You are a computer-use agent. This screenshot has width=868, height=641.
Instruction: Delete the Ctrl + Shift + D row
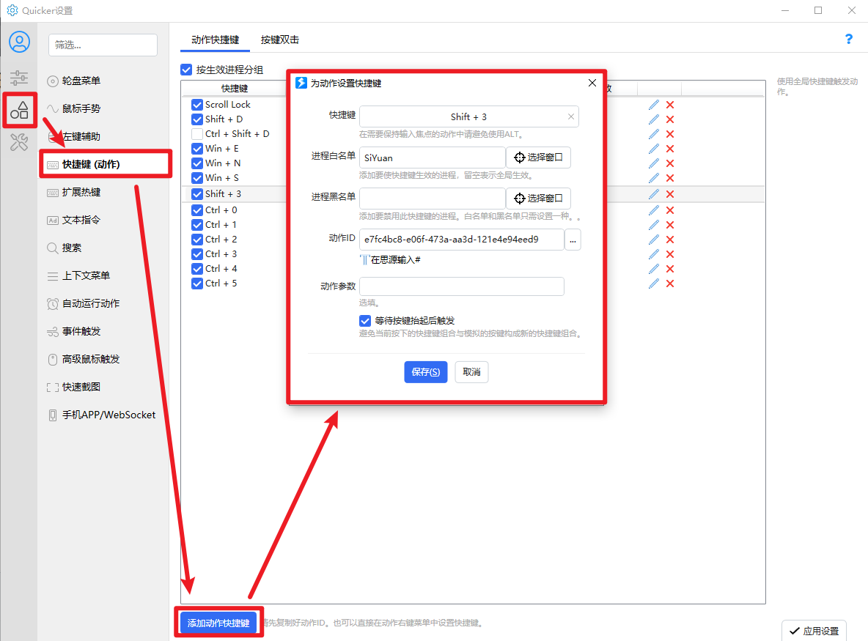pos(670,134)
